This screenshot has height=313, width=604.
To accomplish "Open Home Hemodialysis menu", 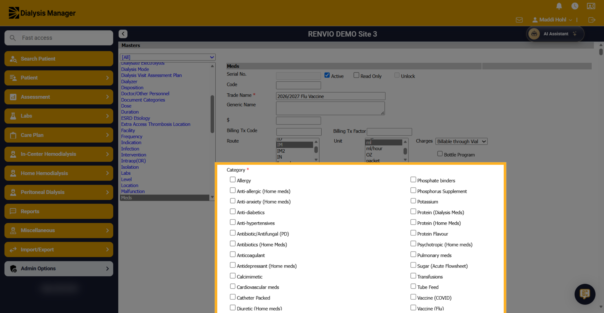I will pos(59,173).
